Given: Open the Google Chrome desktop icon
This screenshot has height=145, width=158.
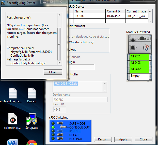Looking at the screenshot, I should (x=32, y=142).
